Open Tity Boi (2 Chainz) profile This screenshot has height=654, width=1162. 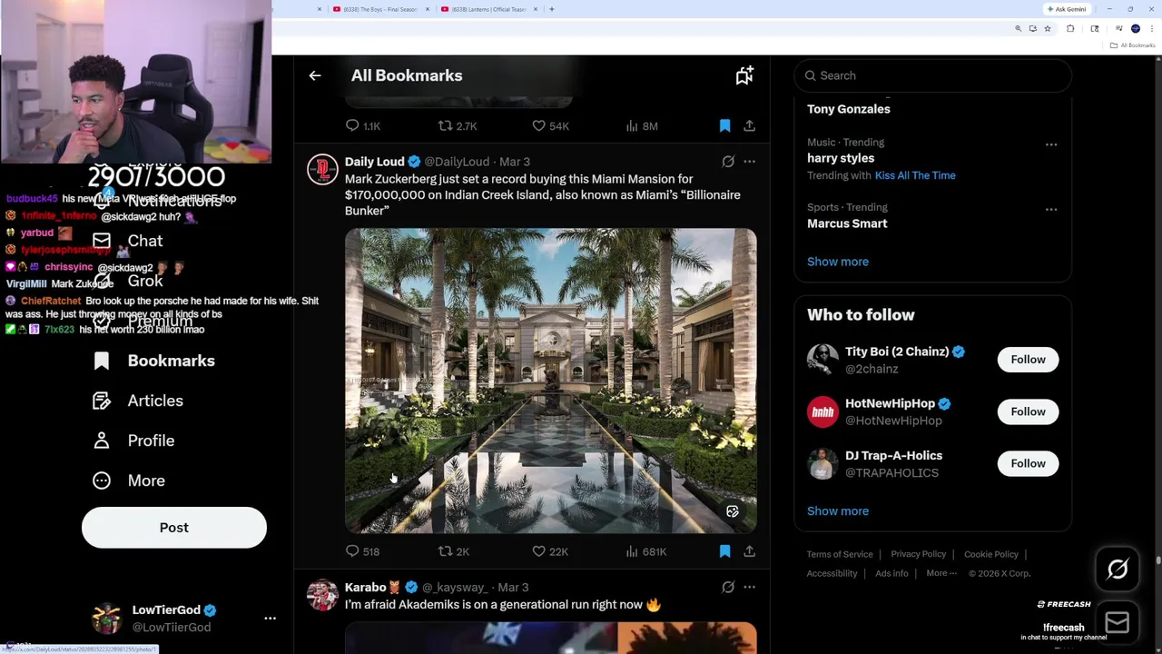(x=897, y=352)
